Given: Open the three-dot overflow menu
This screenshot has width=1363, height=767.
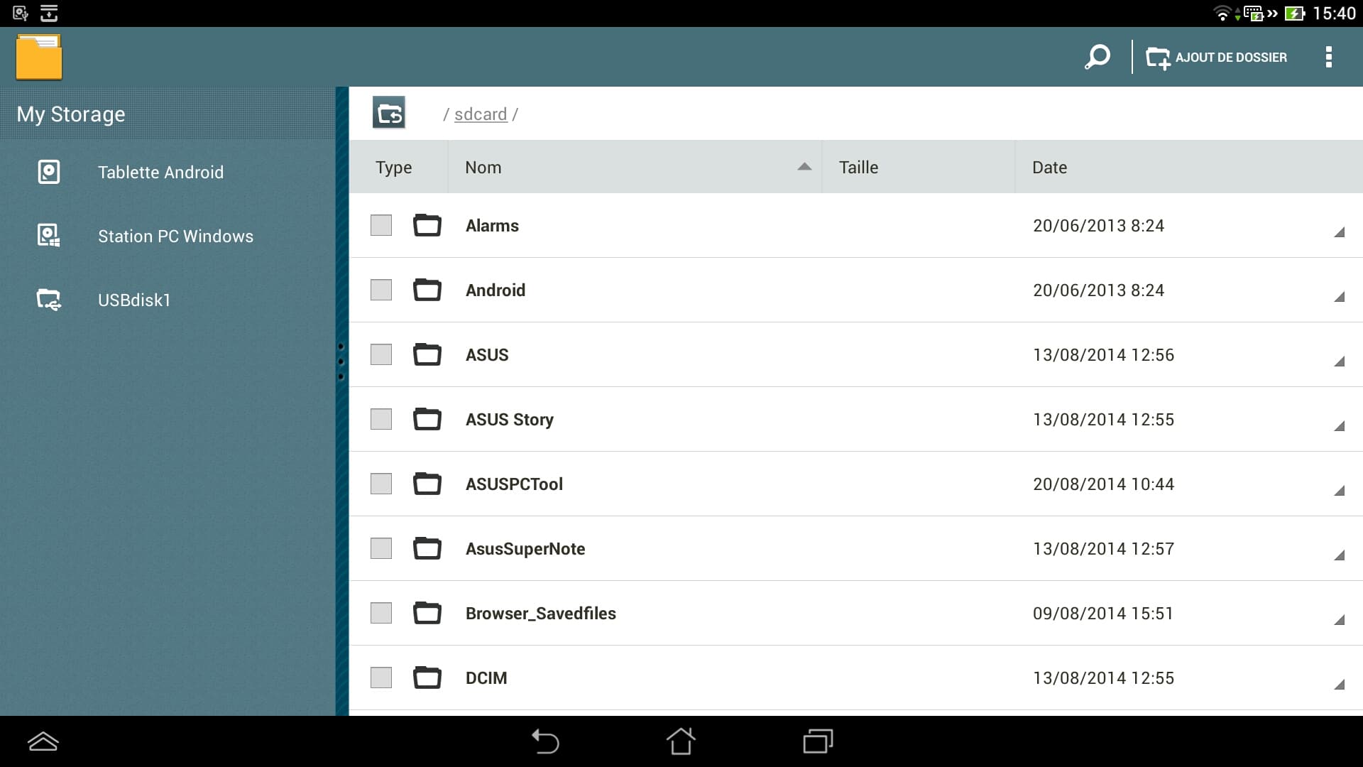Looking at the screenshot, I should [x=1328, y=57].
